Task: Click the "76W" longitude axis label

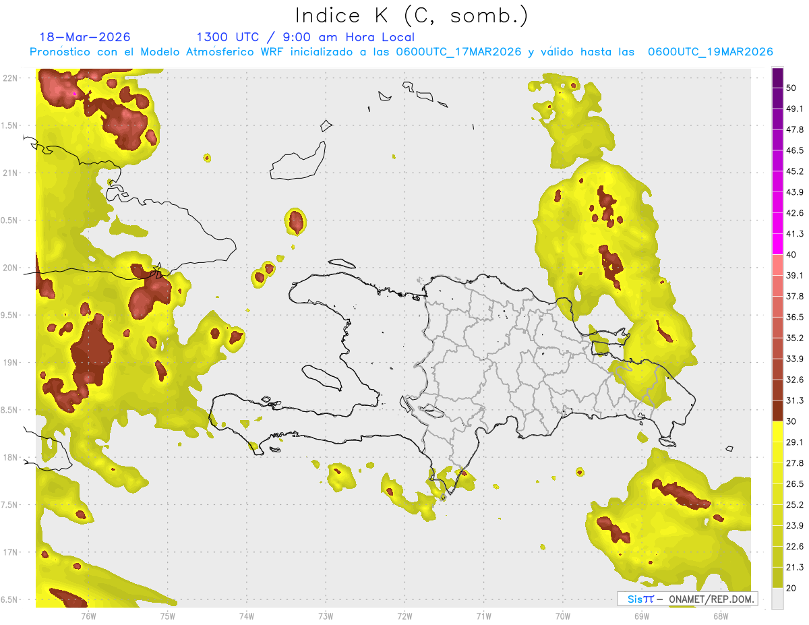Action: point(88,616)
